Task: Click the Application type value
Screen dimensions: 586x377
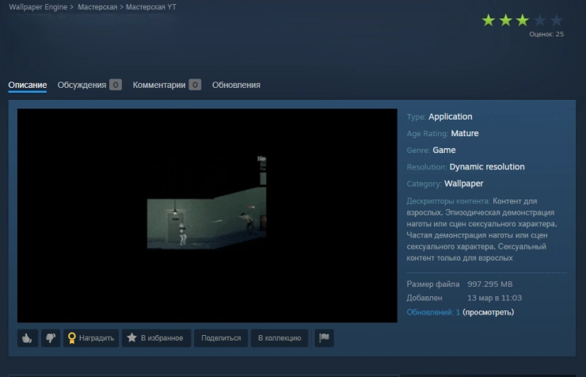Action: [x=451, y=116]
